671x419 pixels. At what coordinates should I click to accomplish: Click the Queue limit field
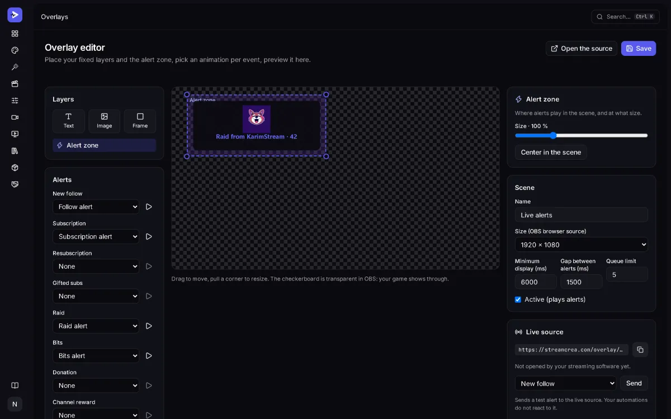click(627, 274)
